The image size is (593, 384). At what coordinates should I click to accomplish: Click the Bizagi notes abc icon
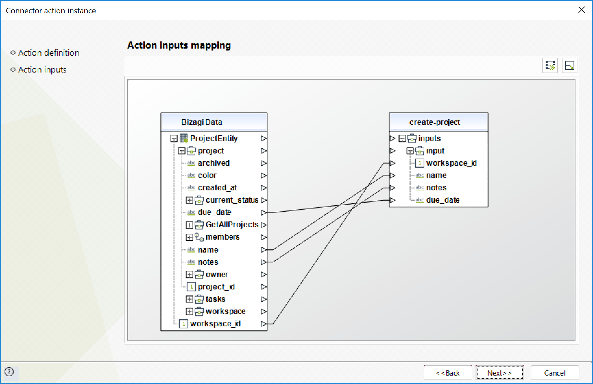point(191,262)
